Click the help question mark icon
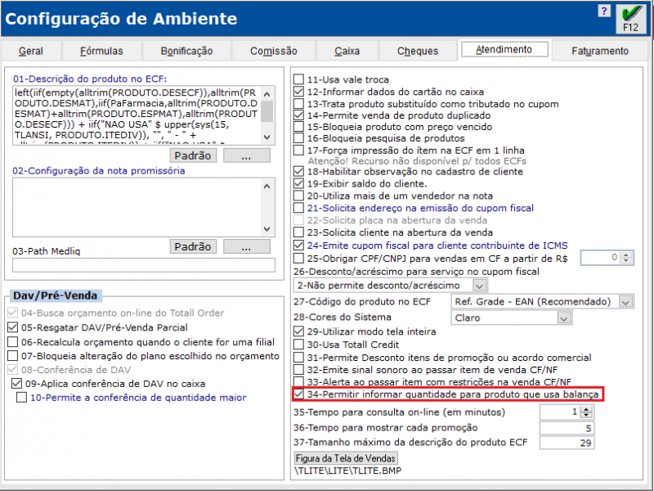This screenshot has width=654, height=491. click(603, 11)
